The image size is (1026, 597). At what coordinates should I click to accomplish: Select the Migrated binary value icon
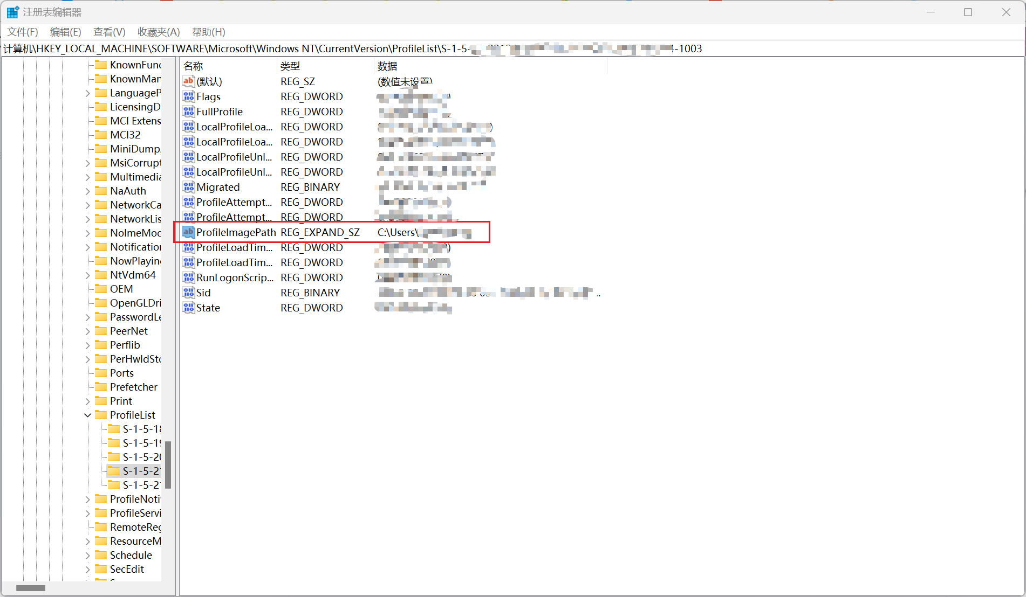coord(188,187)
